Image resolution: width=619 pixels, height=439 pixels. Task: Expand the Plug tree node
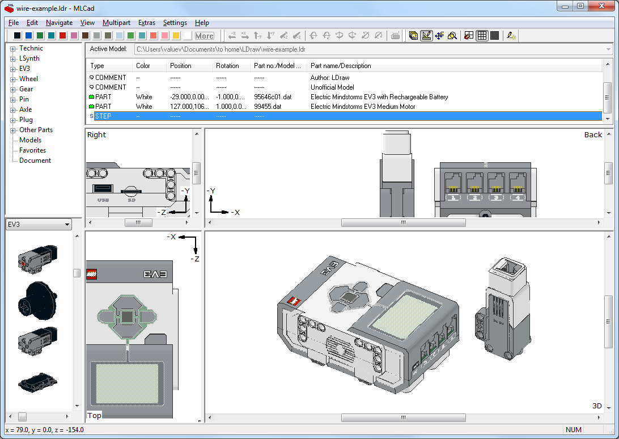coord(12,120)
